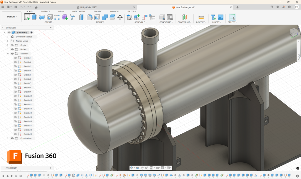Open the Data Panel grid icon

(3, 7)
